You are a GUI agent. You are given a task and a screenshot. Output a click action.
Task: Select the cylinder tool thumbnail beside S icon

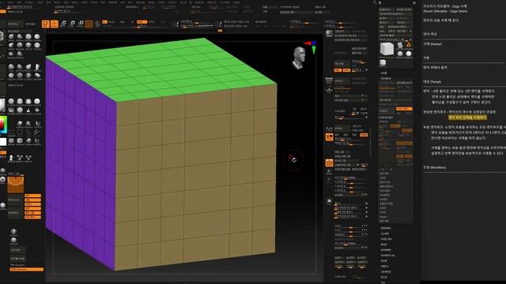[x=400, y=45]
